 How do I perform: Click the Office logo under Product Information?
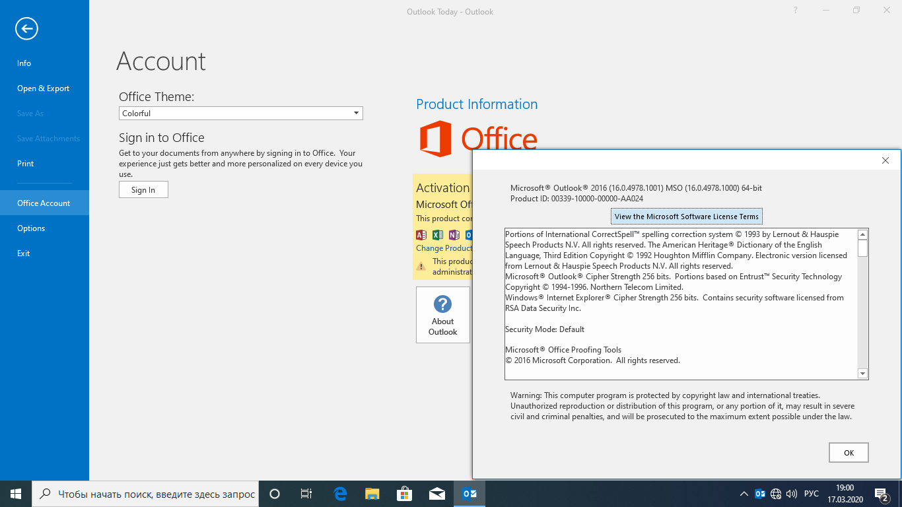pyautogui.click(x=479, y=139)
